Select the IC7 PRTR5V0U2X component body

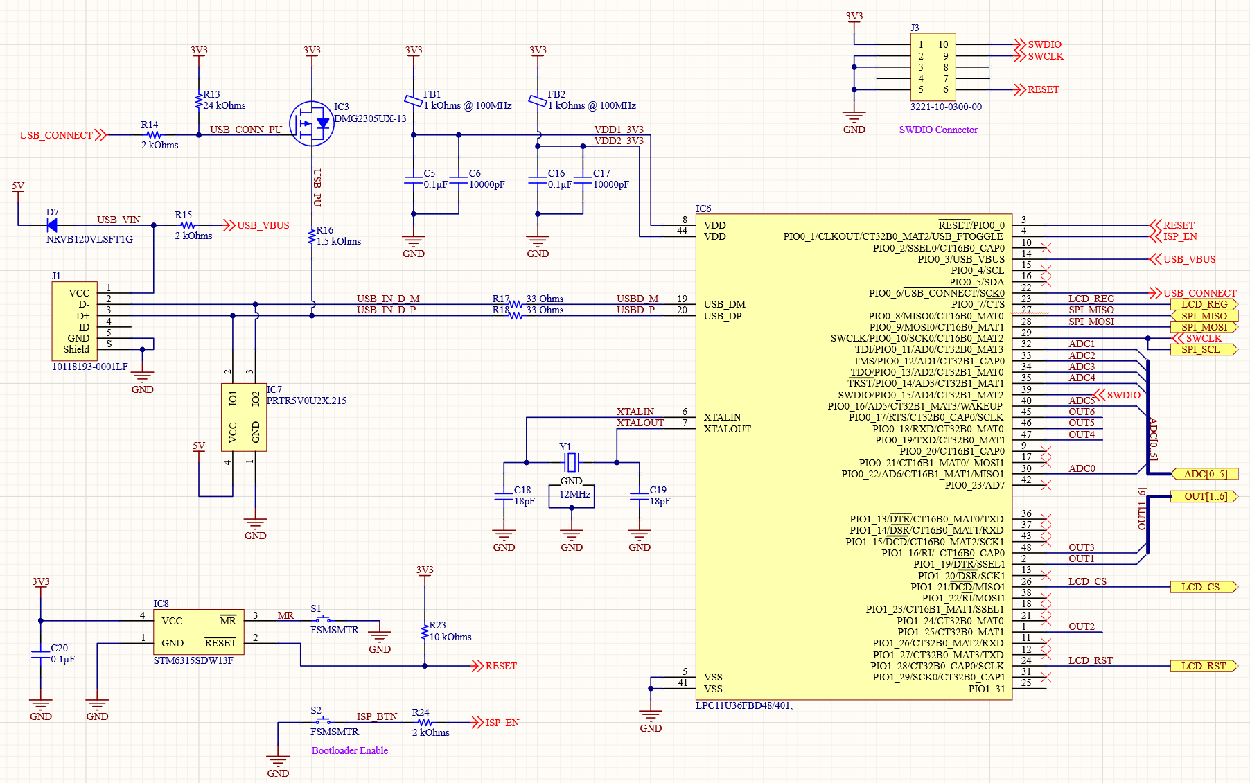244,417
